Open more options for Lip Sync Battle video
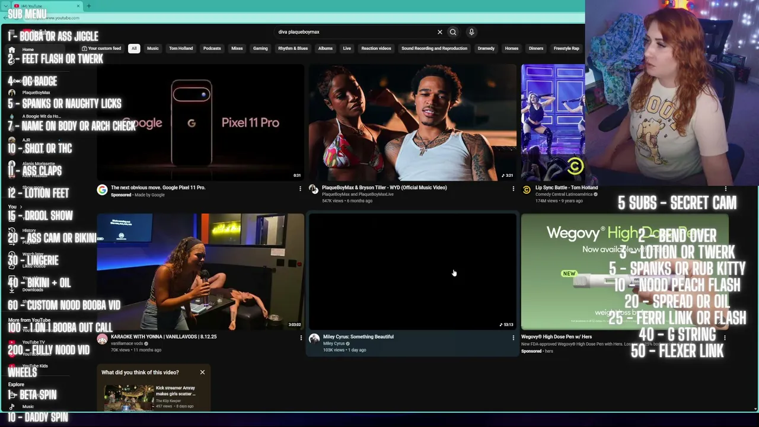 725,189
